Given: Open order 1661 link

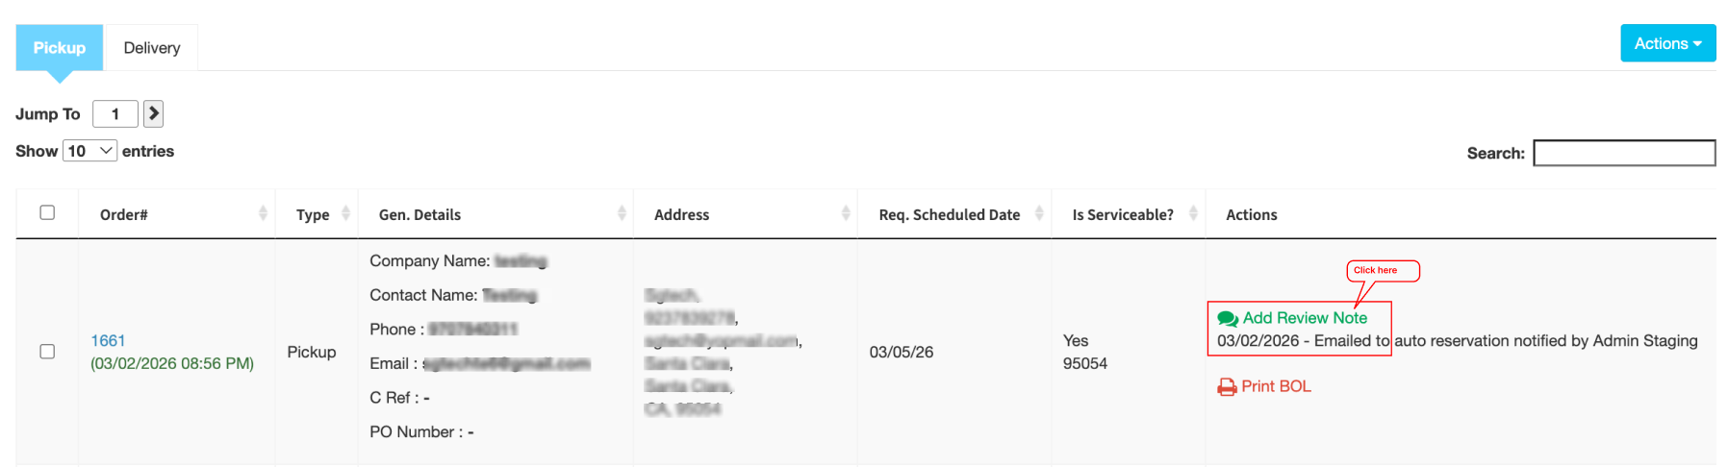Looking at the screenshot, I should (108, 341).
